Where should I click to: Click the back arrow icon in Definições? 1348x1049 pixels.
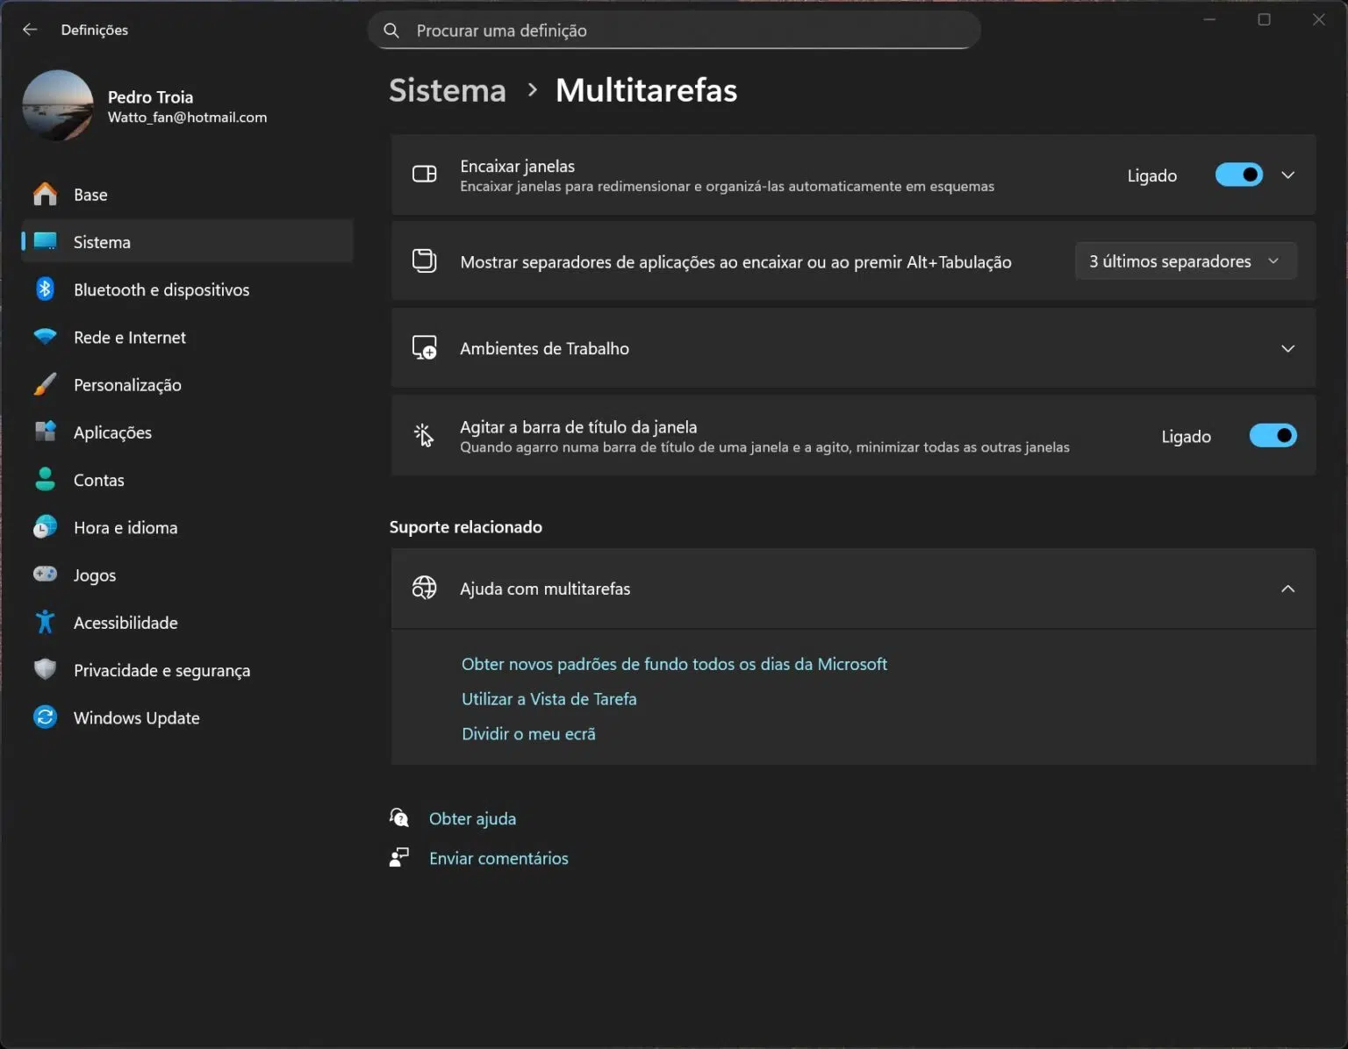(30, 30)
